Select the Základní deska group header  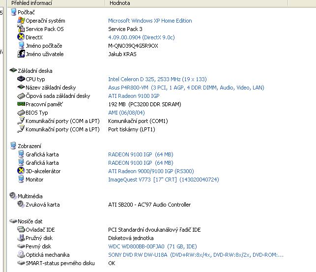pyautogui.click(x=34, y=71)
